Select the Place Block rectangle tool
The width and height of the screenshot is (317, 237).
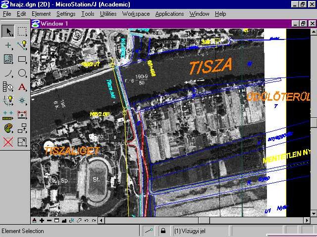[22, 59]
